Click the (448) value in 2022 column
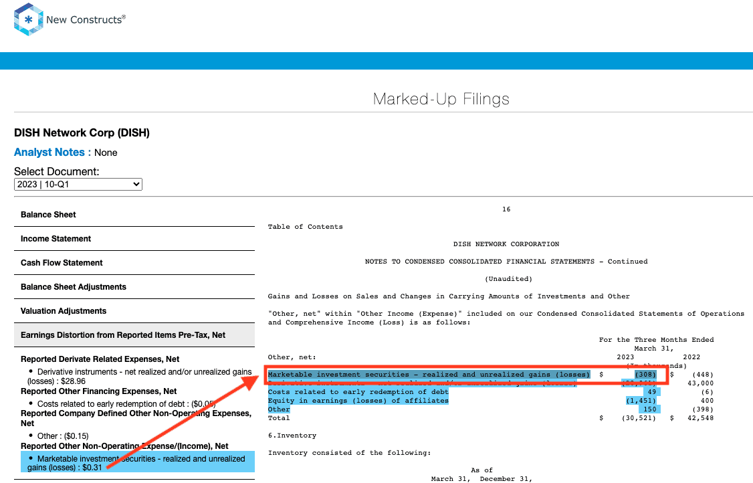753x483 pixels. pos(703,375)
